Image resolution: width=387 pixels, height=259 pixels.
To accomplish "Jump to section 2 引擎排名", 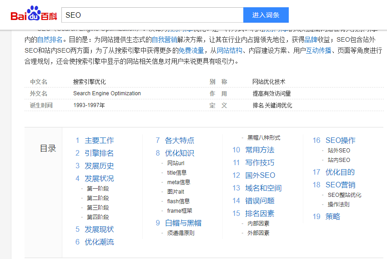I will pos(99,153).
